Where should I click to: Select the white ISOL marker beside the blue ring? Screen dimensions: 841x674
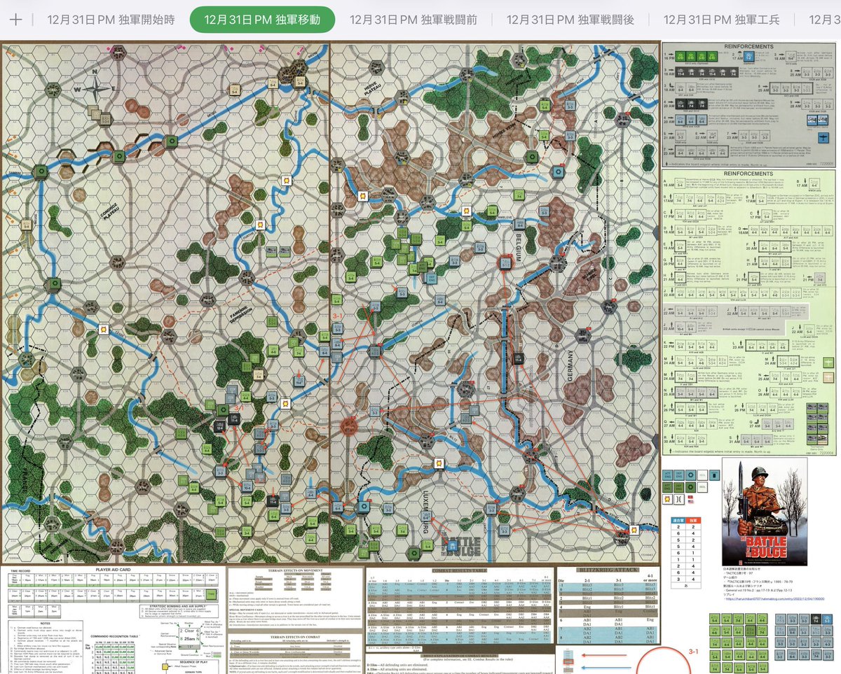[x=702, y=475]
